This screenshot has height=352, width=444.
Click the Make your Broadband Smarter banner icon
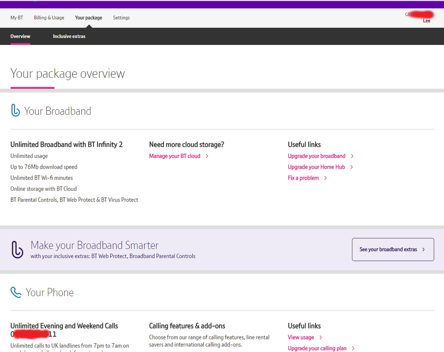point(17,249)
